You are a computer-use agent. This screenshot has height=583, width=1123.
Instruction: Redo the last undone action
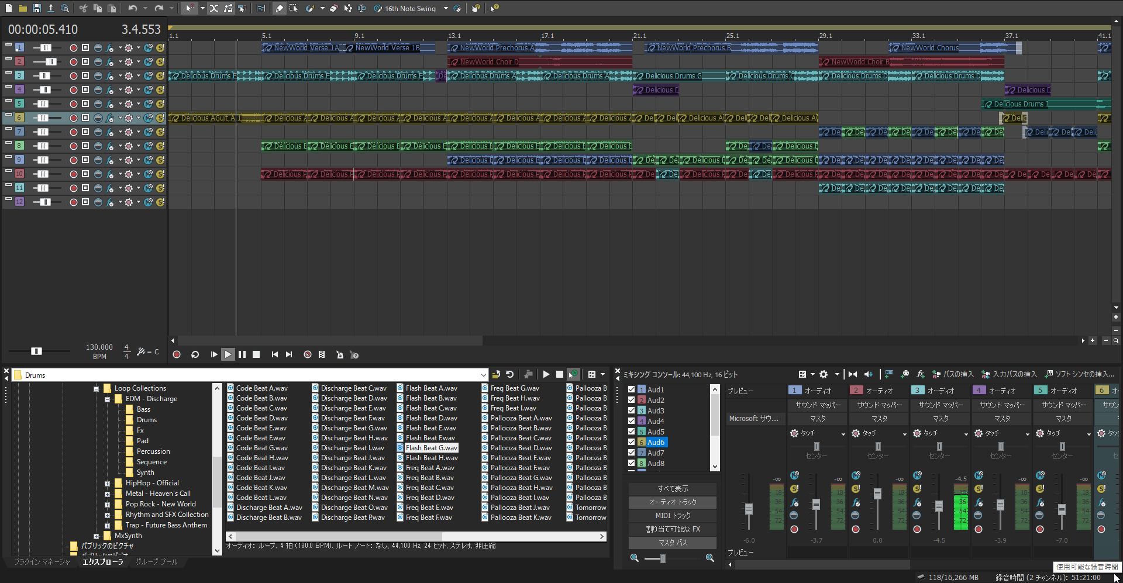click(x=159, y=8)
